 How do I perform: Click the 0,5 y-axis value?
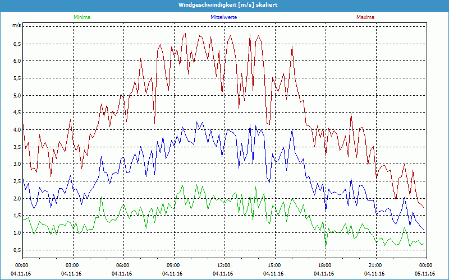coord(17,250)
